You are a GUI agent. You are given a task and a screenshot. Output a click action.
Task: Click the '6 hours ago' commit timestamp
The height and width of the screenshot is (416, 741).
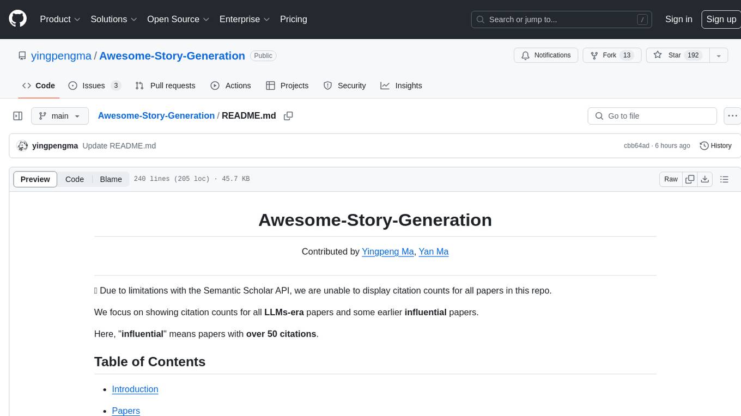tap(672, 146)
